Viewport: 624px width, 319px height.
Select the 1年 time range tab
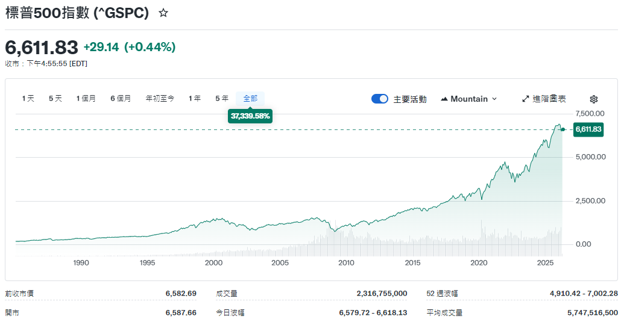click(x=195, y=99)
